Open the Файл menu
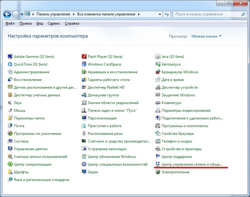 pos(10,23)
